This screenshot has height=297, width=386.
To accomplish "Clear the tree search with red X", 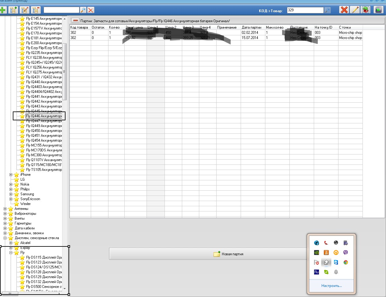I will tap(91, 10).
